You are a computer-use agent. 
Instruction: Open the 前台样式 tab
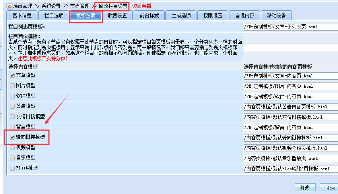click(149, 15)
